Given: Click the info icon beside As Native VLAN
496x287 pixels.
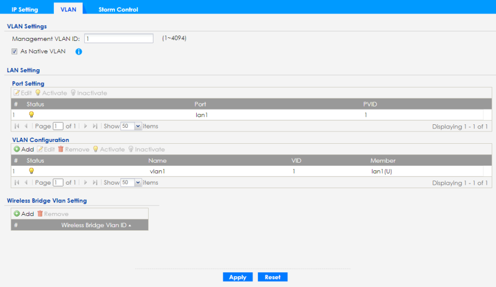Looking at the screenshot, I should 78,51.
